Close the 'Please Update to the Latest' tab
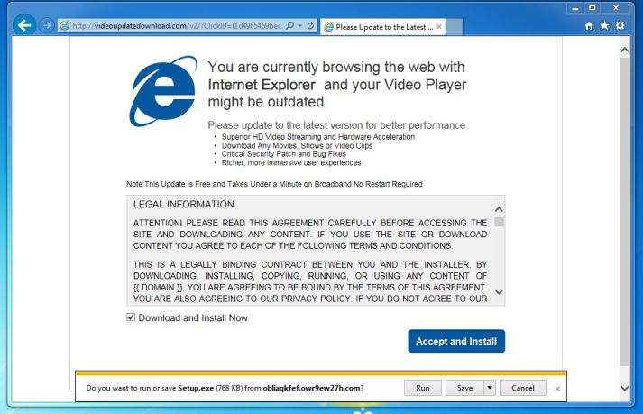The width and height of the screenshot is (643, 414). [439, 27]
